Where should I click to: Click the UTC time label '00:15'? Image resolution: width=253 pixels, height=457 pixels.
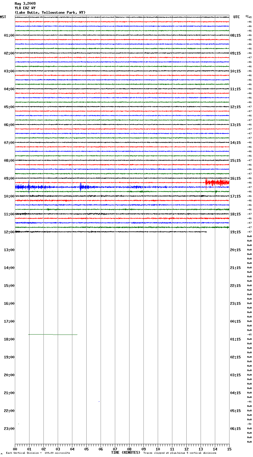pos(235,321)
